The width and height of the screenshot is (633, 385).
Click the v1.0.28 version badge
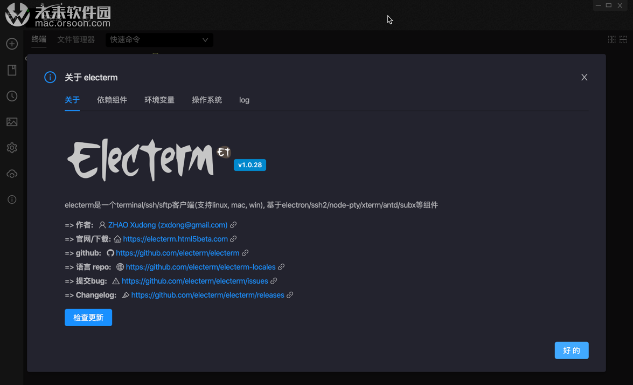coord(250,165)
